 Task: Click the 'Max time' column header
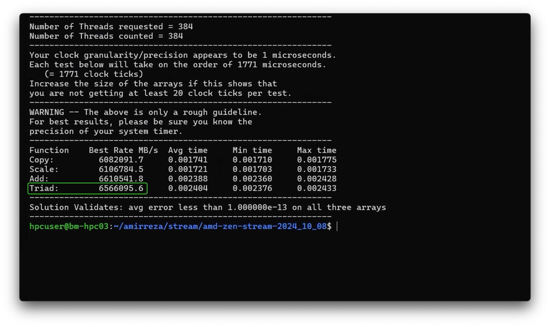[317, 150]
